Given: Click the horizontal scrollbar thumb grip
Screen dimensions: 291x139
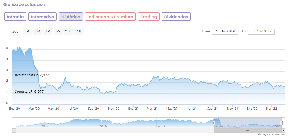Looking at the screenshot, I should (x=247, y=130).
